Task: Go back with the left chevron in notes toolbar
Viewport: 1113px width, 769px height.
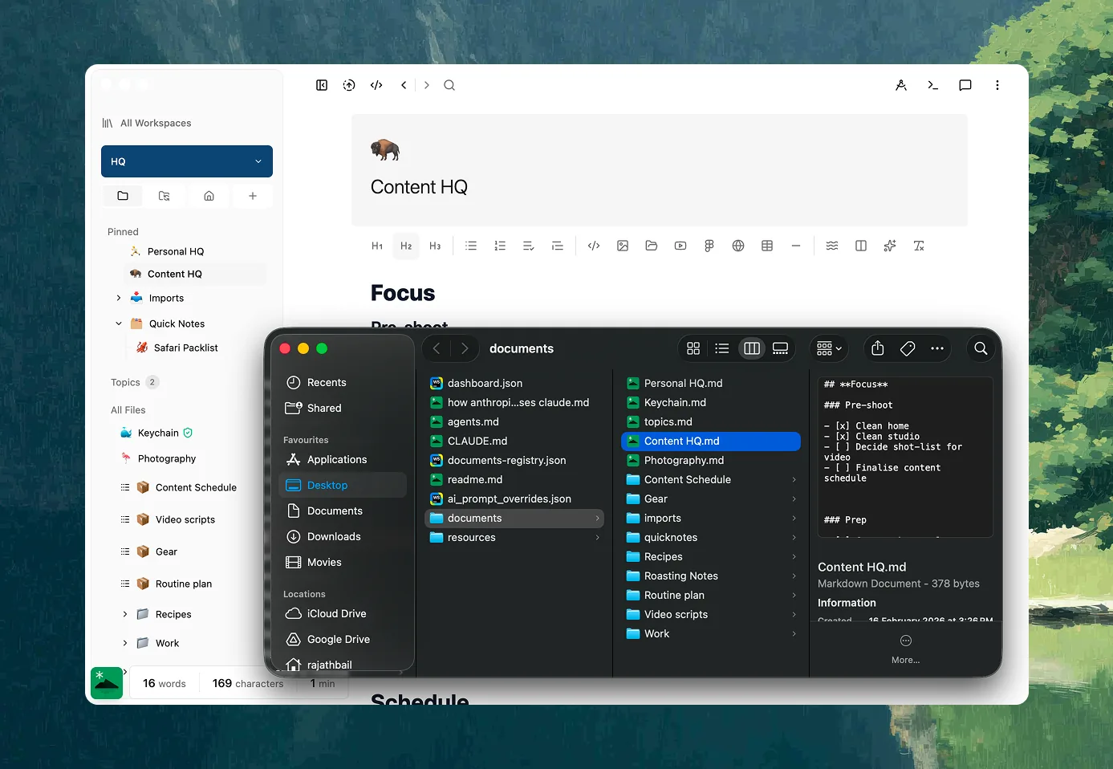Action: (404, 85)
